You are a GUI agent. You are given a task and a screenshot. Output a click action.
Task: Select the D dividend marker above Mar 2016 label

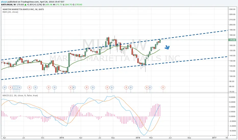pos(150,88)
